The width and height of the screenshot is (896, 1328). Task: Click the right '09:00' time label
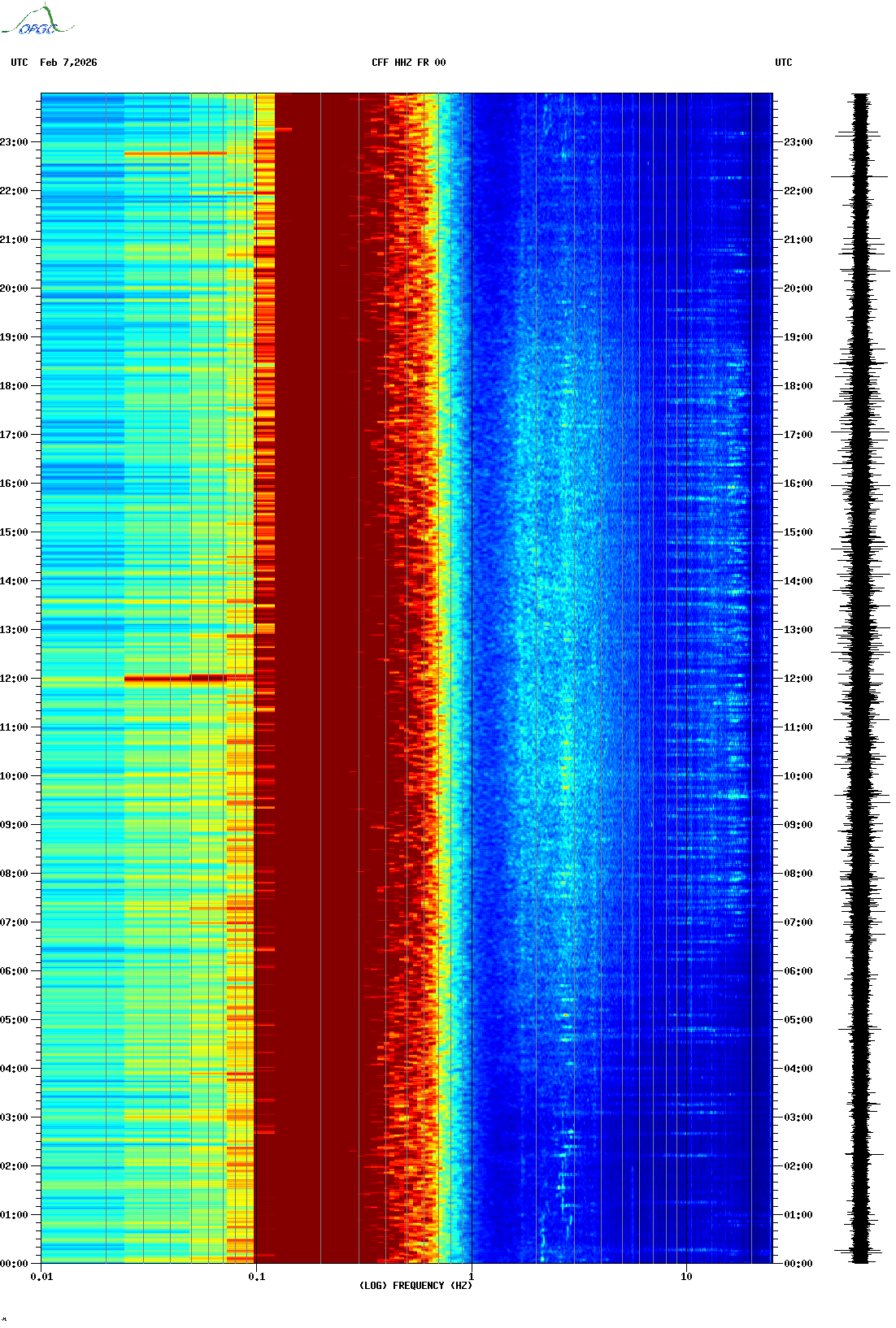coord(798,825)
